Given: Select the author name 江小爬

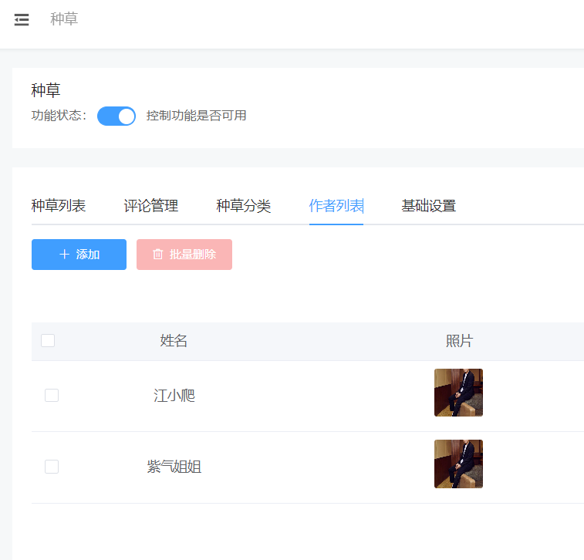Looking at the screenshot, I should pyautogui.click(x=174, y=396).
